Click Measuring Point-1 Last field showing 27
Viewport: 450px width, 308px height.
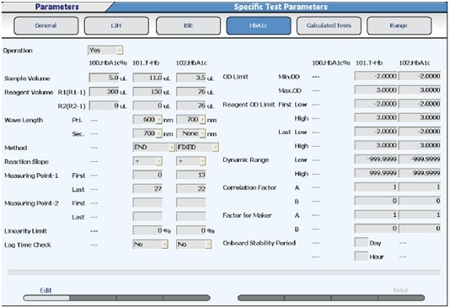[147, 188]
